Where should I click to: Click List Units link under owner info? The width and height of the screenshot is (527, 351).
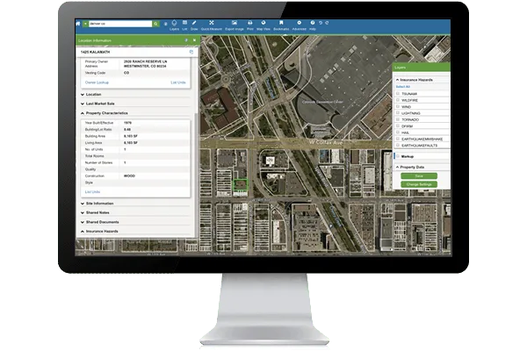[178, 82]
